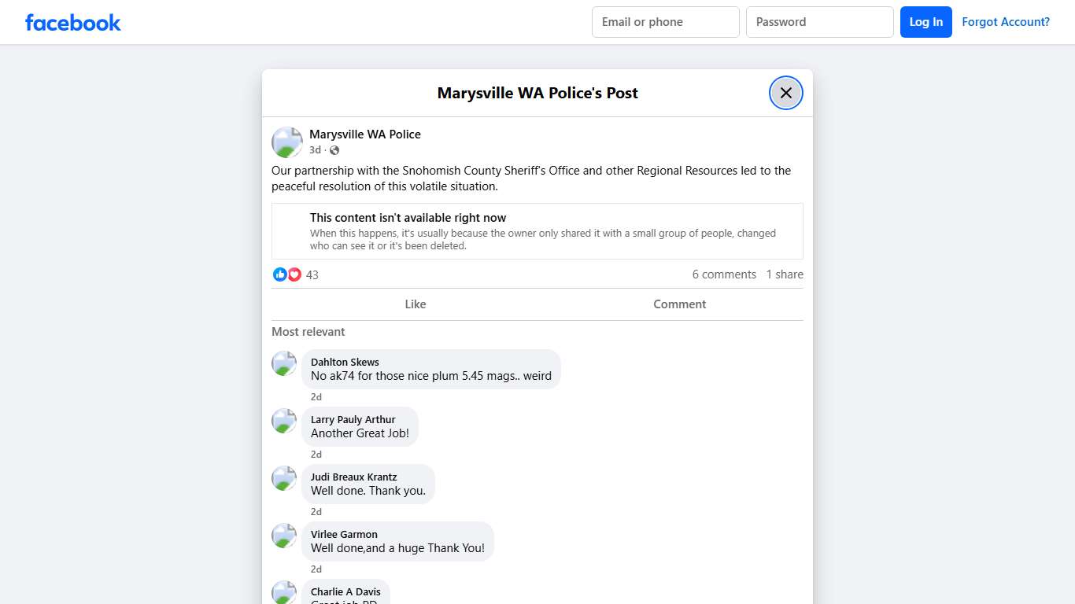This screenshot has height=604, width=1075.
Task: Select the Like action on the post
Action: coord(415,304)
